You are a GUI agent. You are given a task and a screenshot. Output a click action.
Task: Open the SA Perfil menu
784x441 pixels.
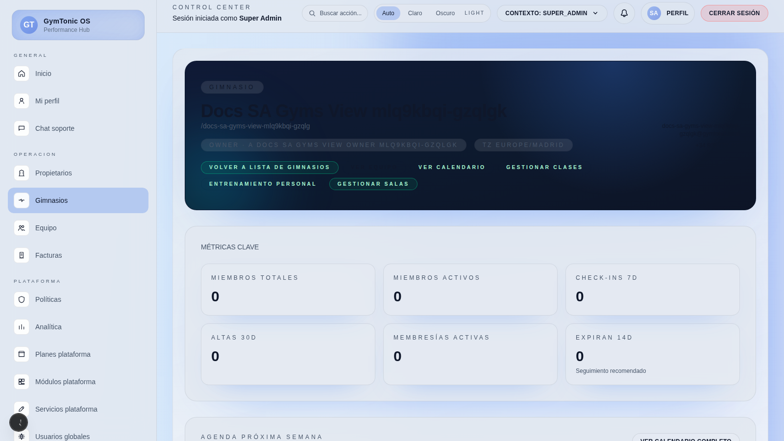pos(667,13)
